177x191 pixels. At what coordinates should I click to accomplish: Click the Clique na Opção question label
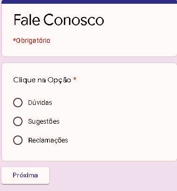tap(42, 80)
